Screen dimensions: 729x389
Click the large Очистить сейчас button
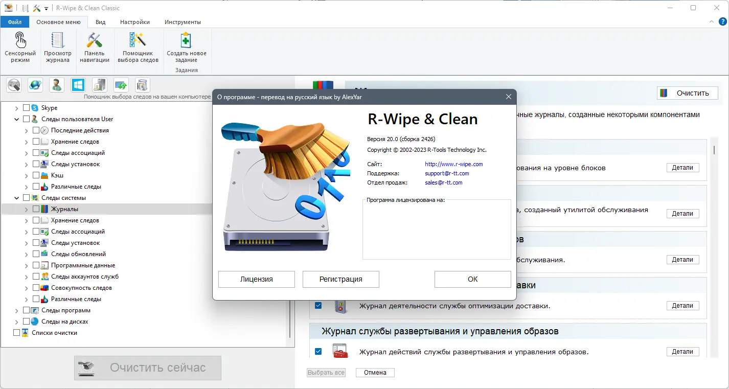click(x=148, y=368)
